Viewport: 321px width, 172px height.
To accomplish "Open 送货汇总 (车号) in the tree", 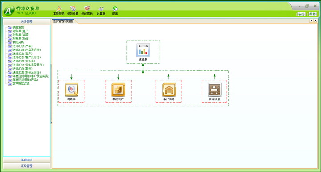I will (22, 69).
